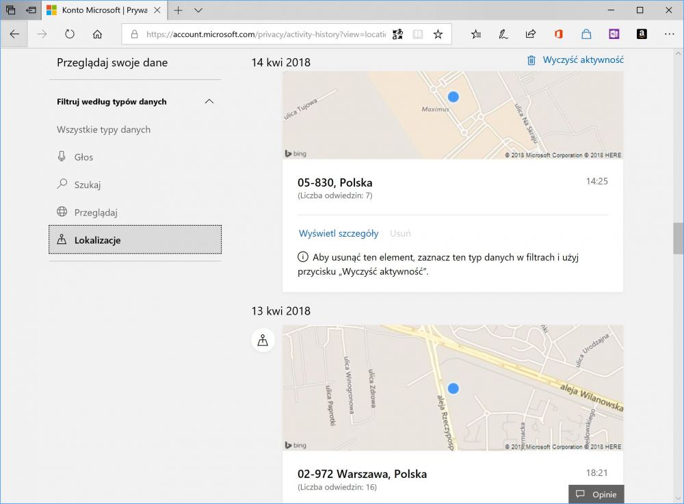Click the 14 kwi 2018 date heading
684x504 pixels.
tap(281, 62)
